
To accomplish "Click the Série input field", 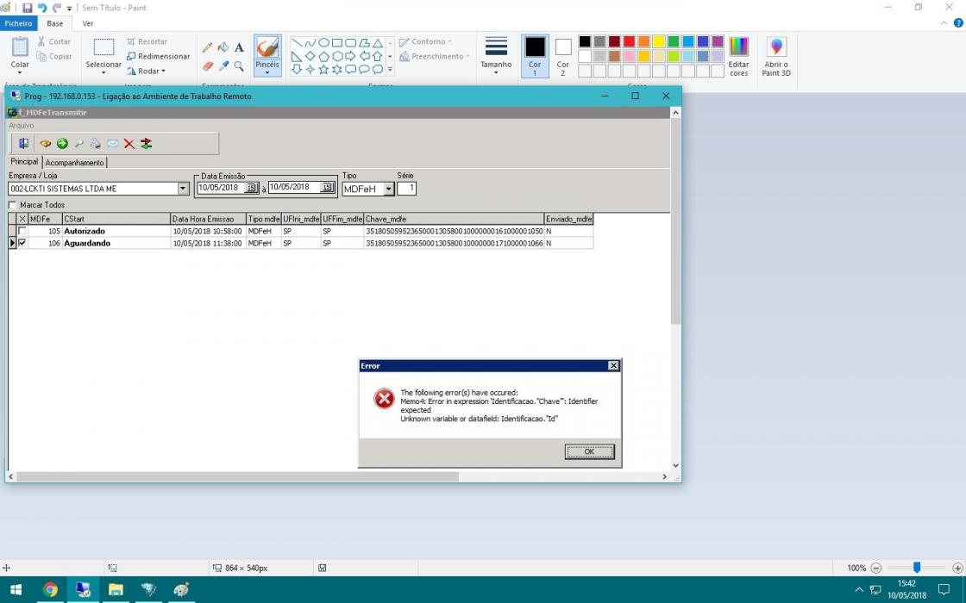I will click(x=406, y=189).
